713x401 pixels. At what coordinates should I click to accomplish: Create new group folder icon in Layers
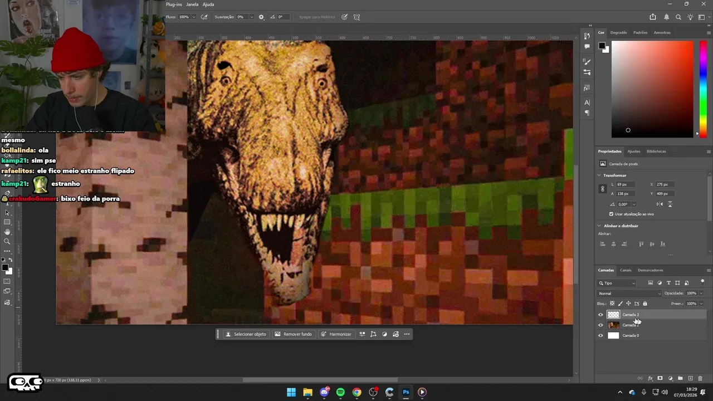pyautogui.click(x=680, y=378)
